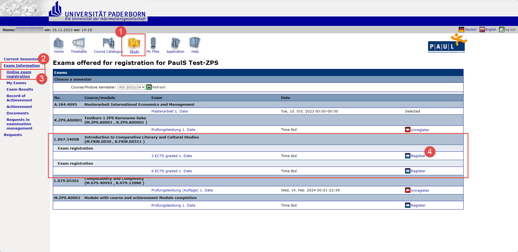Click the Help books icon
Screen dimensions: 518x252
195,43
